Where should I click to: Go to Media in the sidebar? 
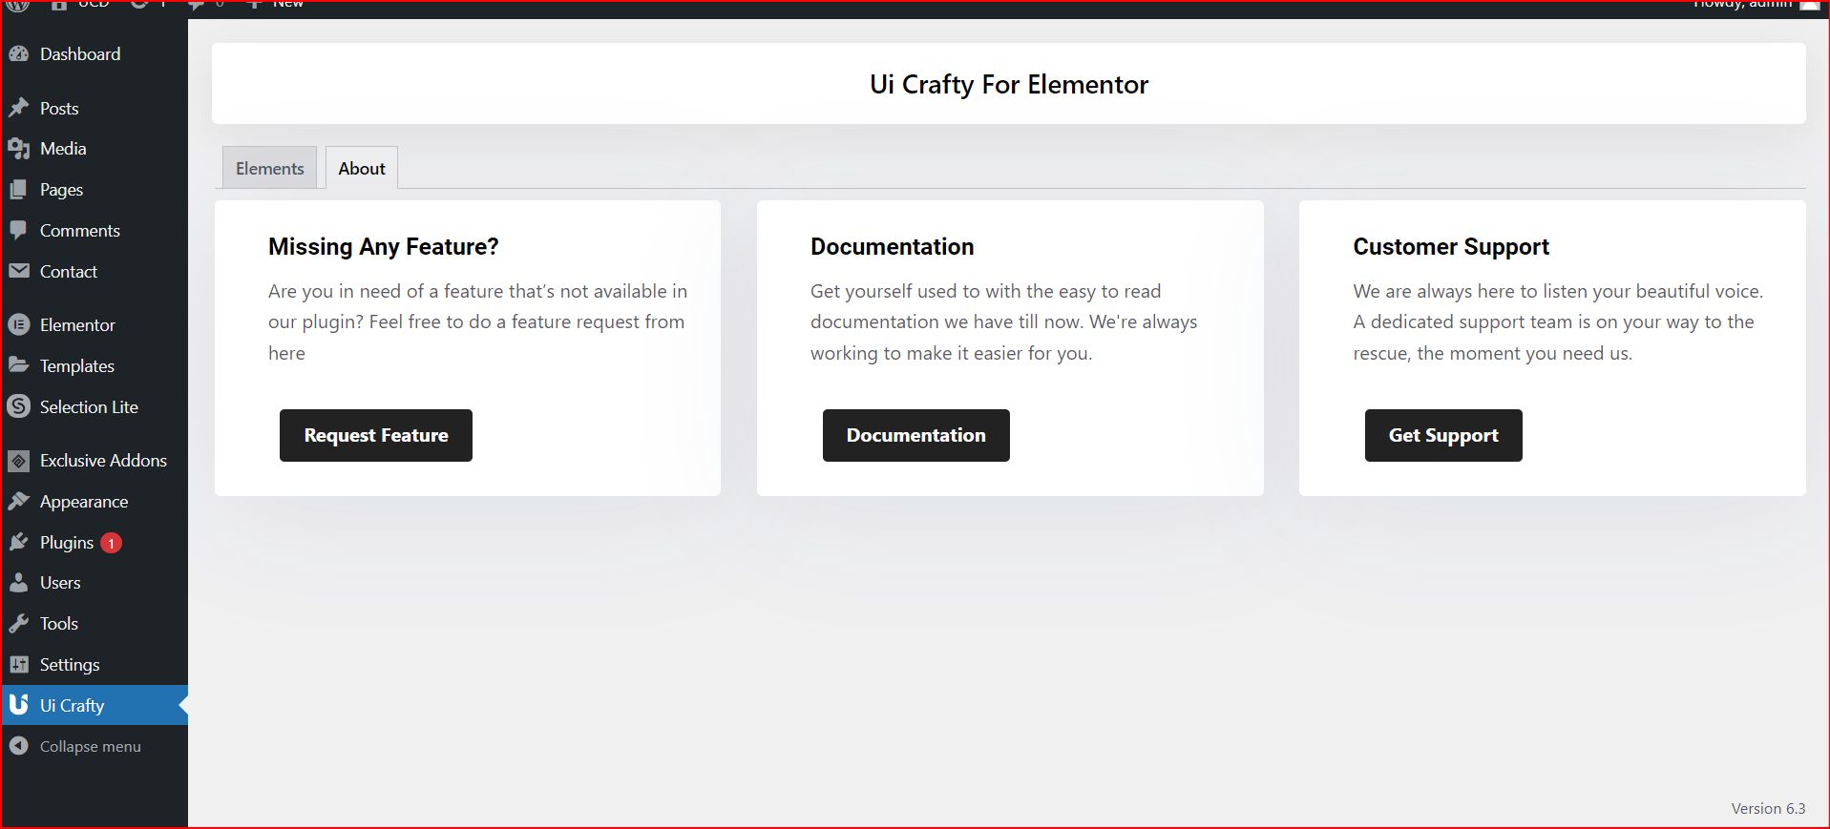click(95, 149)
